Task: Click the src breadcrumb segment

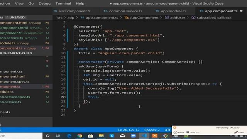Action: point(60,17)
